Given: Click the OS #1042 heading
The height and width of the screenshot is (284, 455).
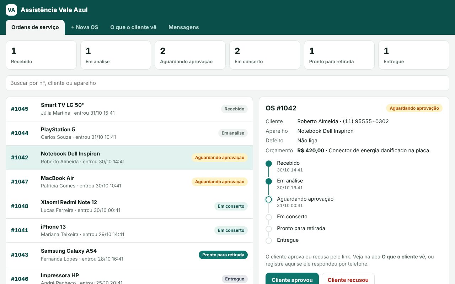Looking at the screenshot, I should coord(281,108).
